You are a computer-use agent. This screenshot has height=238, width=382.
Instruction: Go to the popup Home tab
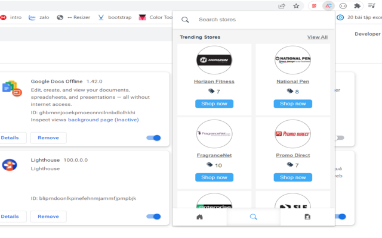pyautogui.click(x=199, y=217)
